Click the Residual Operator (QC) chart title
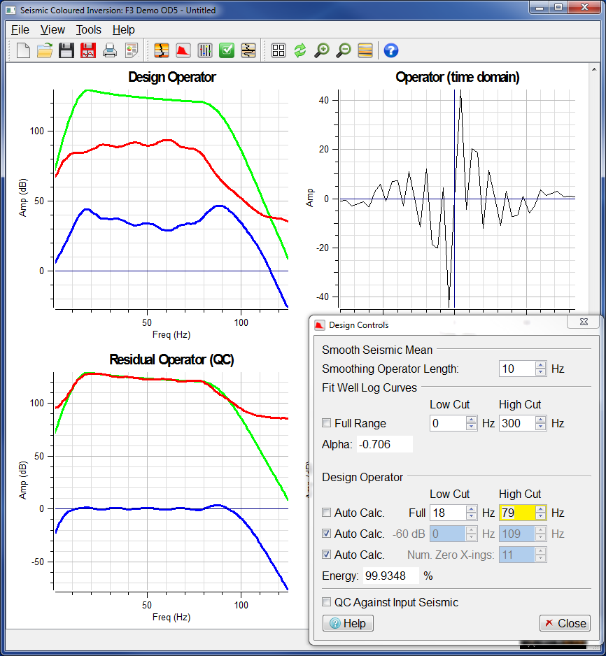 (171, 359)
